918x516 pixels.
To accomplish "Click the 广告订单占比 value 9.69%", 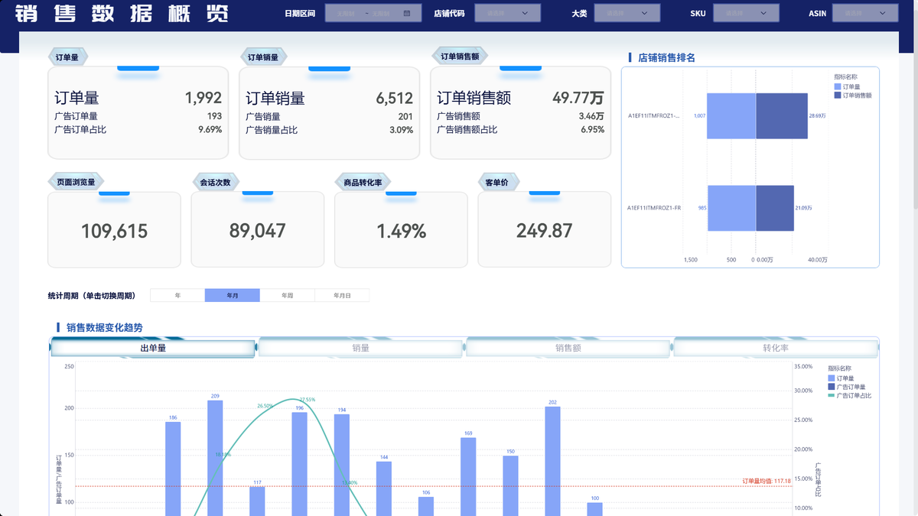I will coord(210,130).
